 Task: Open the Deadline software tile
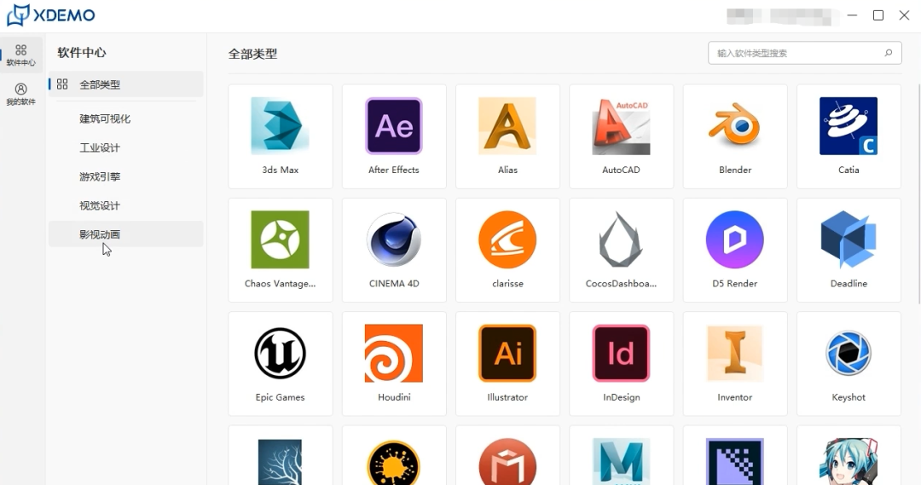849,250
